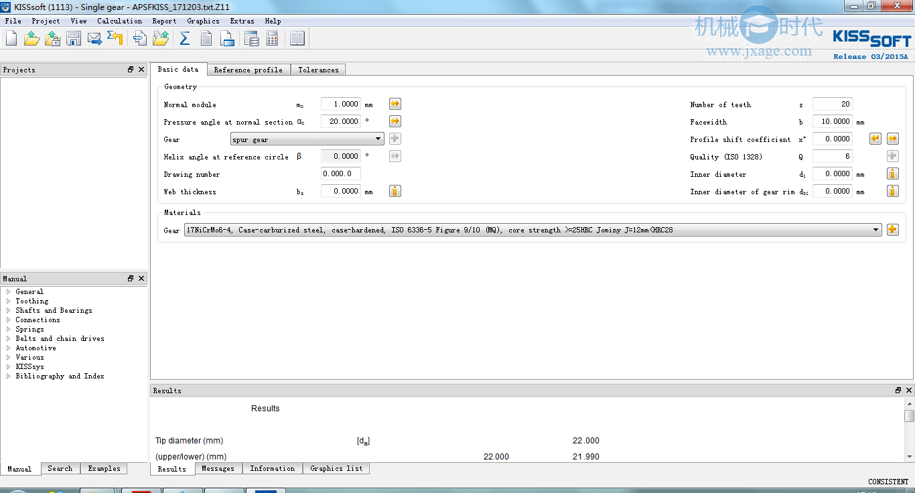Image resolution: width=915 pixels, height=493 pixels.
Task: Open the calculator icon in toolbar
Action: tap(273, 38)
